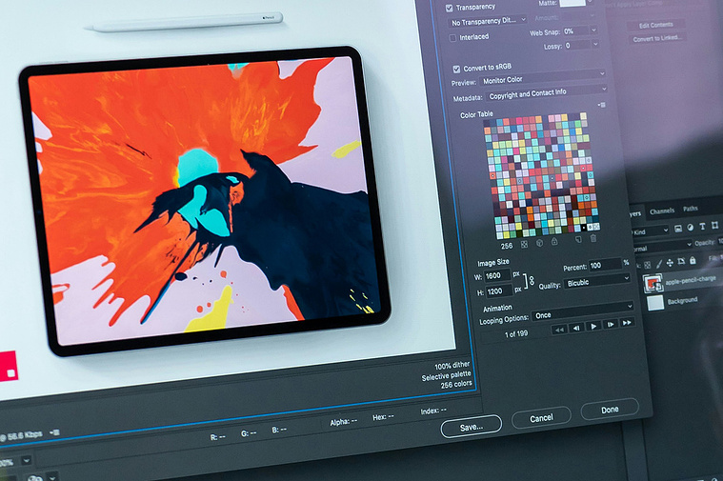Filter layers by type layers icon
The width and height of the screenshot is (723, 481).
[702, 226]
